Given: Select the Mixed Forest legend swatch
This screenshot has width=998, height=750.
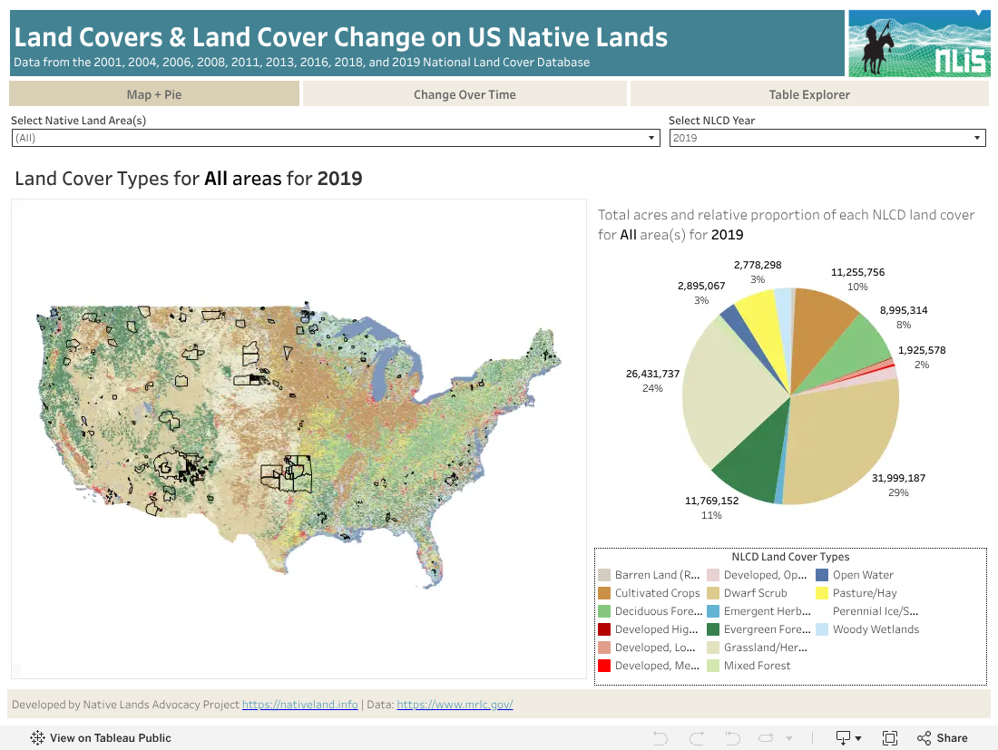Looking at the screenshot, I should [713, 666].
